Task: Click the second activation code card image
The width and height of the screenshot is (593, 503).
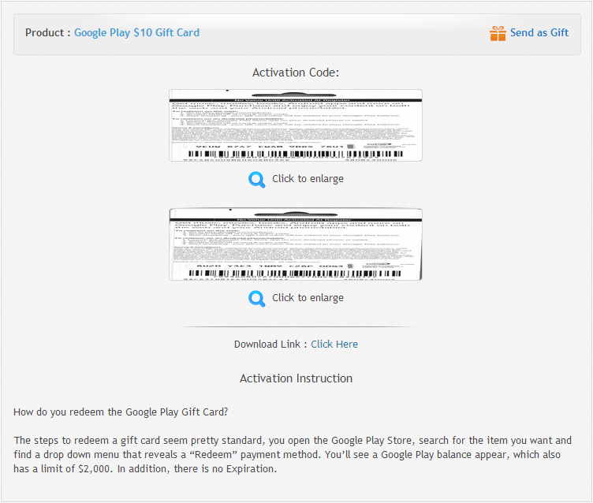Action: 296,244
